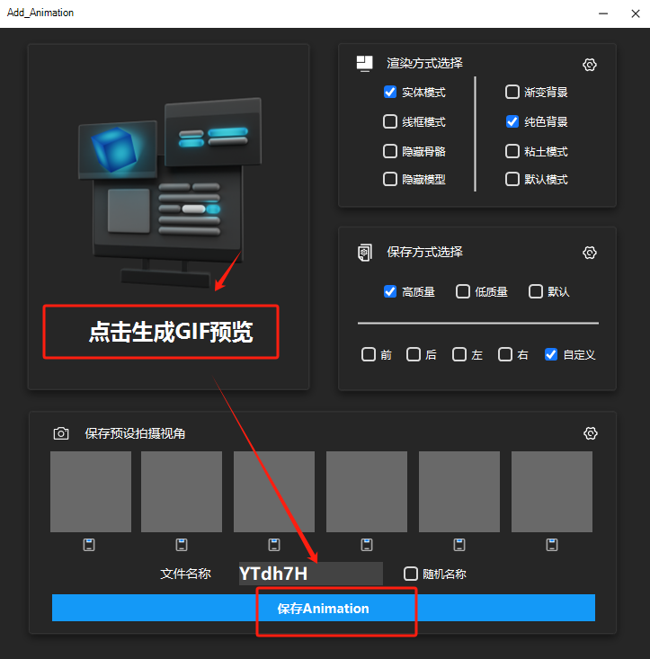Click the 文件名称 input field YTdh7H
Viewport: 650px width, 659px height.
tap(310, 574)
